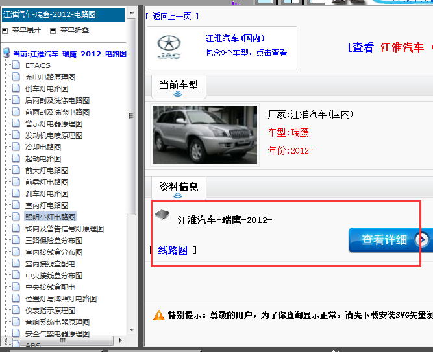Viewport: 433px width, 352px height.
Task: Select 倒车灯电路图 in the tree
Action: click(x=47, y=89)
